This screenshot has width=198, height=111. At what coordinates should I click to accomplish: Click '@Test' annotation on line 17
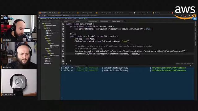[73, 34]
